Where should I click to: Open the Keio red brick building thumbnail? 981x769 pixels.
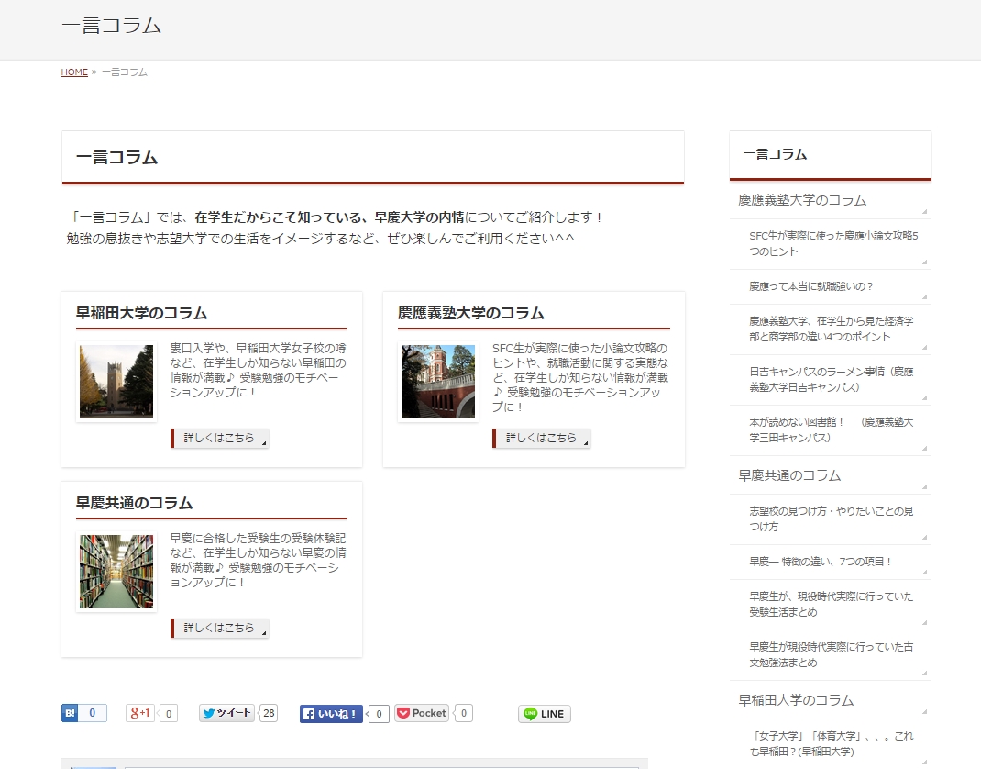[438, 382]
